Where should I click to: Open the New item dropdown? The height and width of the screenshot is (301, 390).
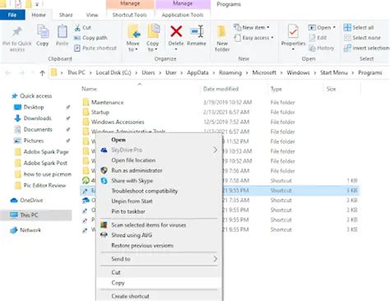251,27
